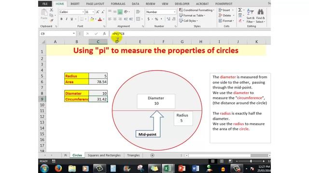Image resolution: width=309 pixels, height=173 pixels.
Task: Apply red Font Color A
Action: coord(100,19)
